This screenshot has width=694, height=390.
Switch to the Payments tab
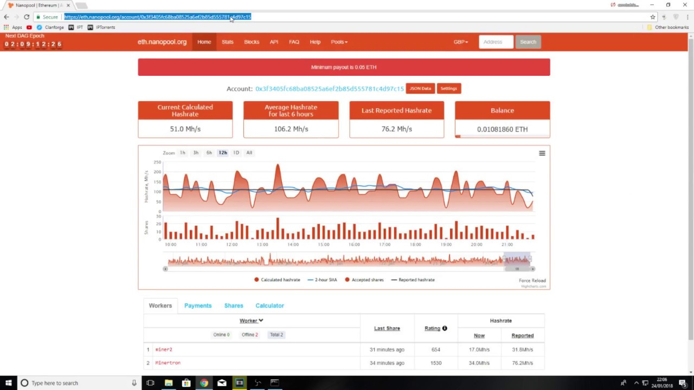tap(198, 305)
